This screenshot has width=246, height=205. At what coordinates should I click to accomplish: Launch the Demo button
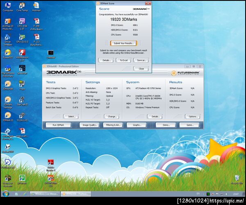[166, 125]
